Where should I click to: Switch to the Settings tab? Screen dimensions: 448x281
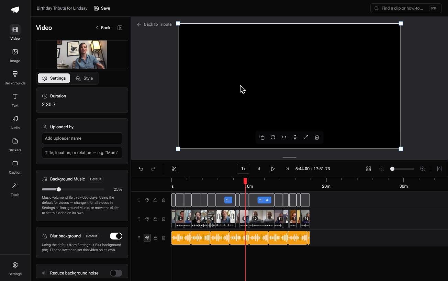click(54, 78)
